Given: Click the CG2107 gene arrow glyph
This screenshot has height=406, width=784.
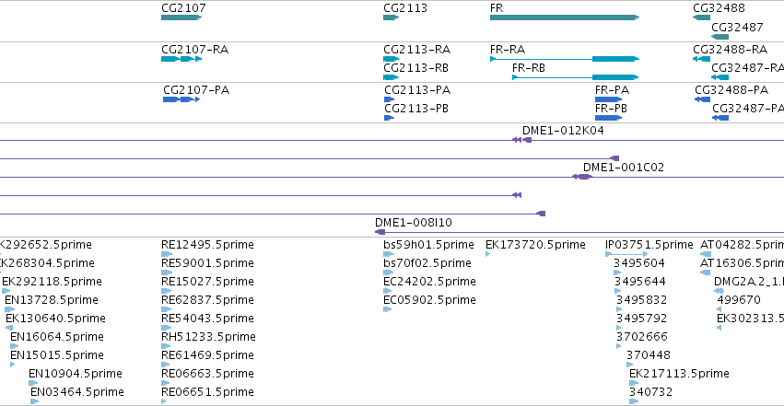Looking at the screenshot, I should [x=181, y=17].
